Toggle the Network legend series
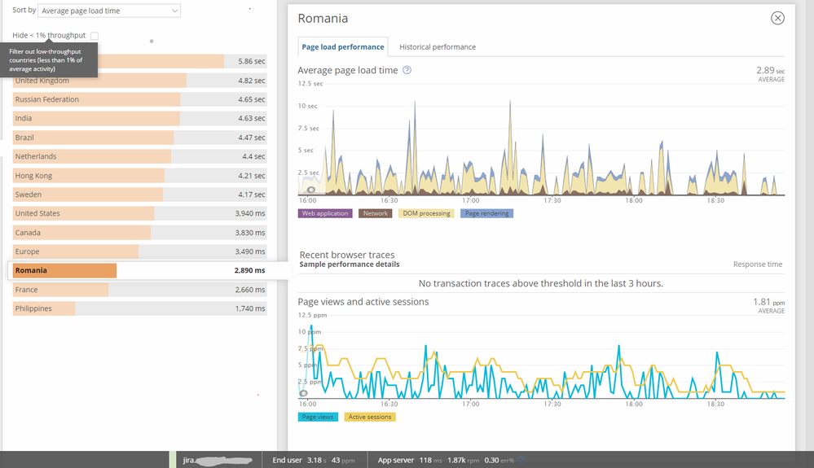This screenshot has width=814, height=468. point(376,213)
